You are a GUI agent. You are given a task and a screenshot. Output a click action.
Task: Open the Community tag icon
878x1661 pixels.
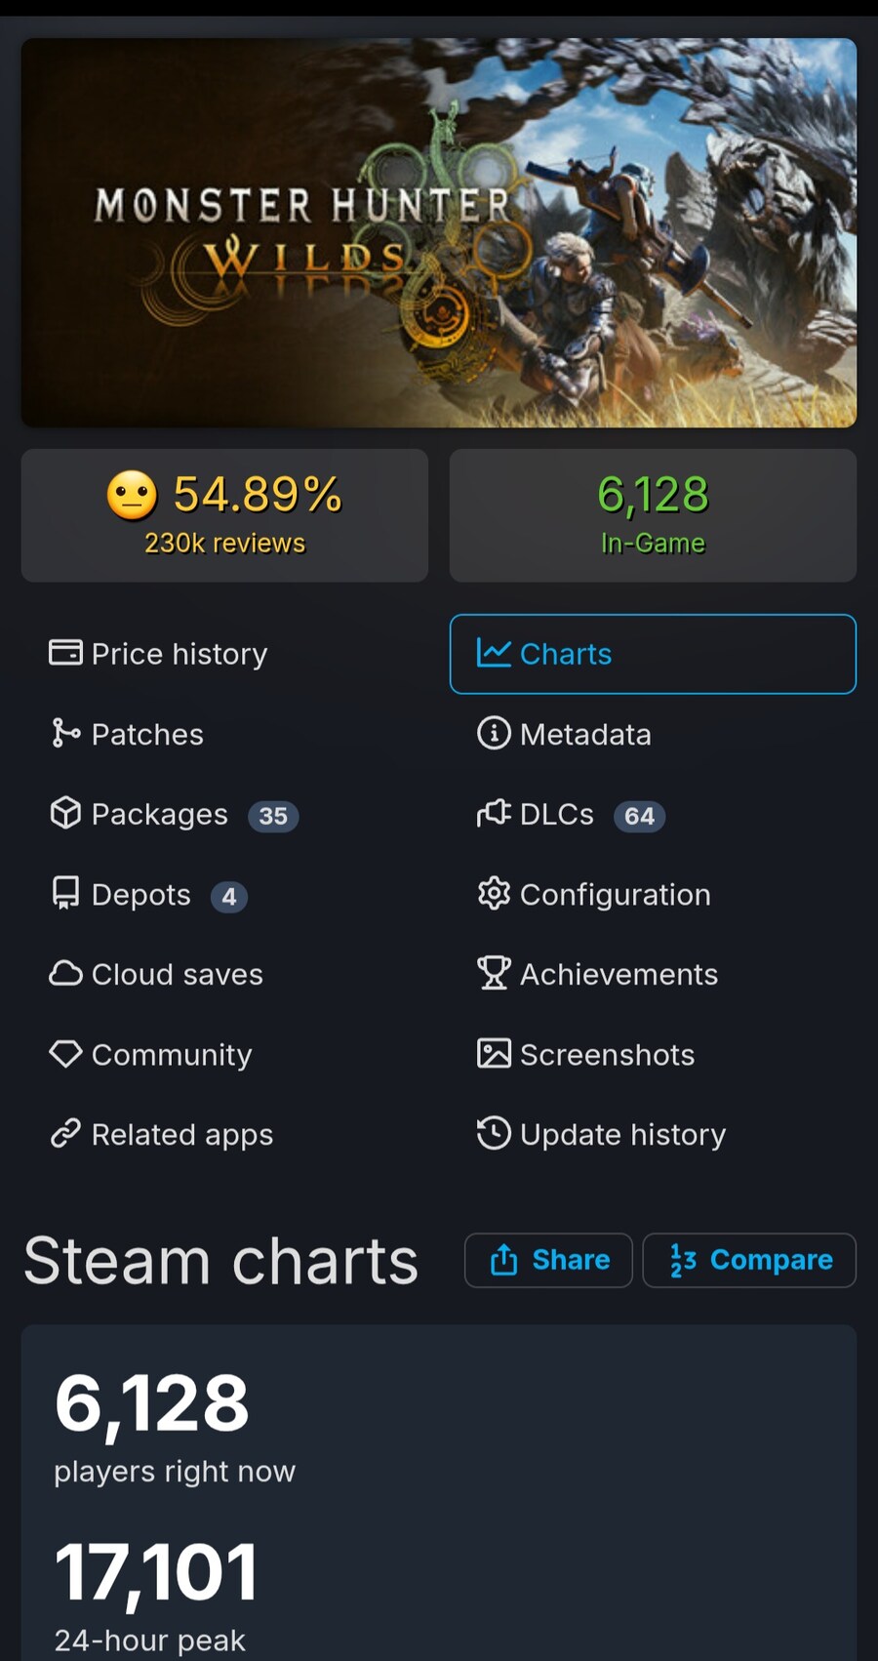(65, 1054)
